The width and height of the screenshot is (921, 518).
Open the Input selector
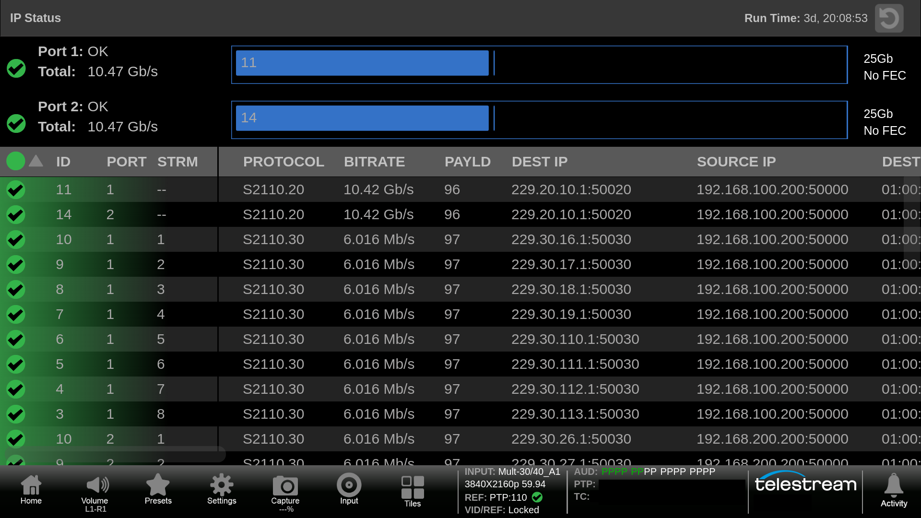pos(349,489)
